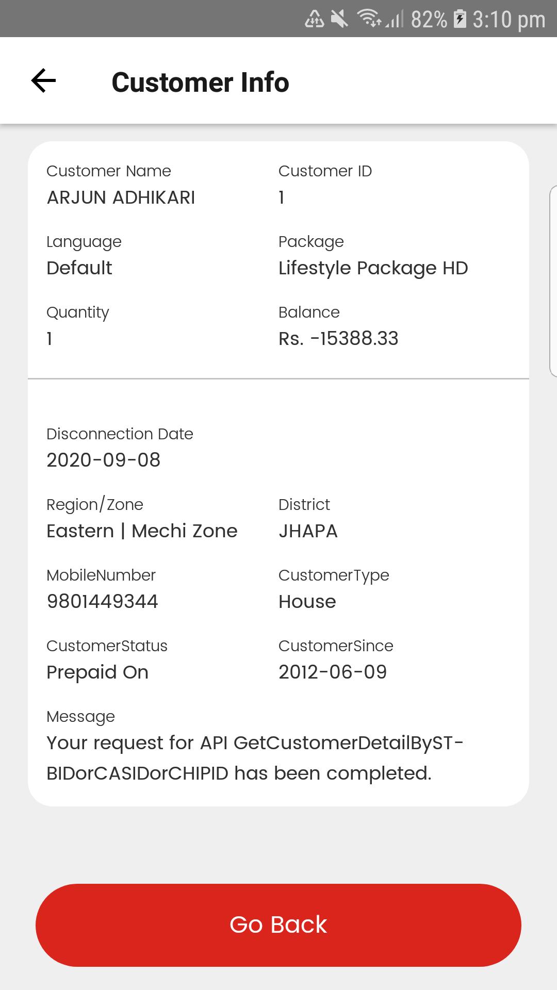Tap the Prepaid On customer status
This screenshot has width=557, height=990.
pos(97,672)
